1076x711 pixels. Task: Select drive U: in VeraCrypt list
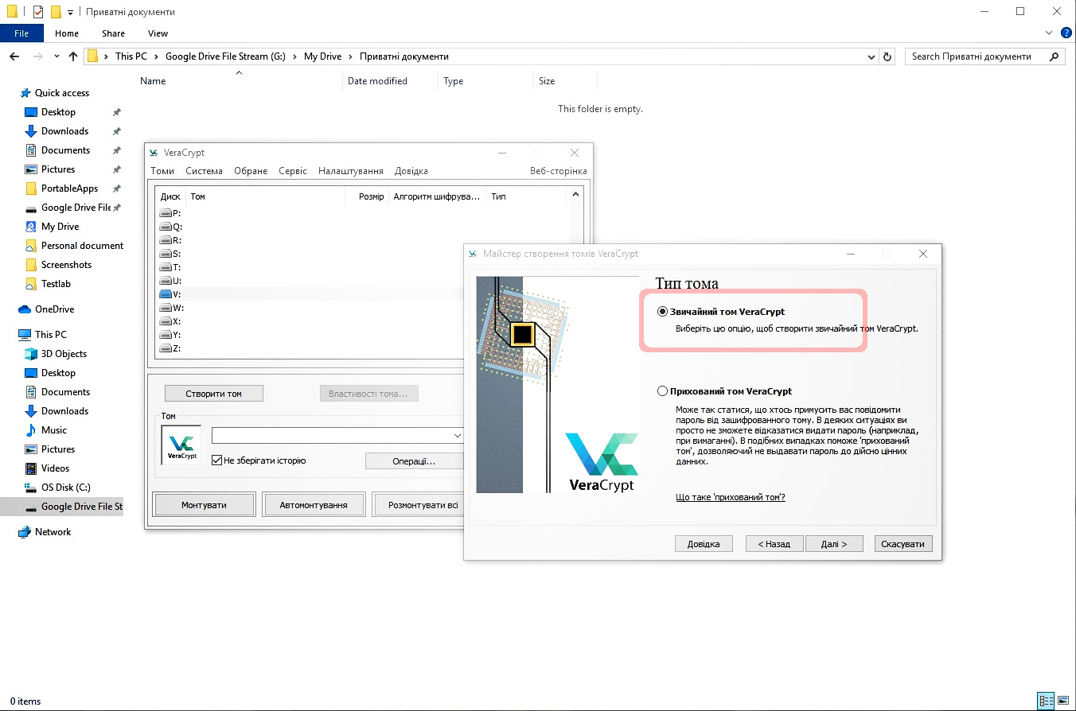point(170,281)
